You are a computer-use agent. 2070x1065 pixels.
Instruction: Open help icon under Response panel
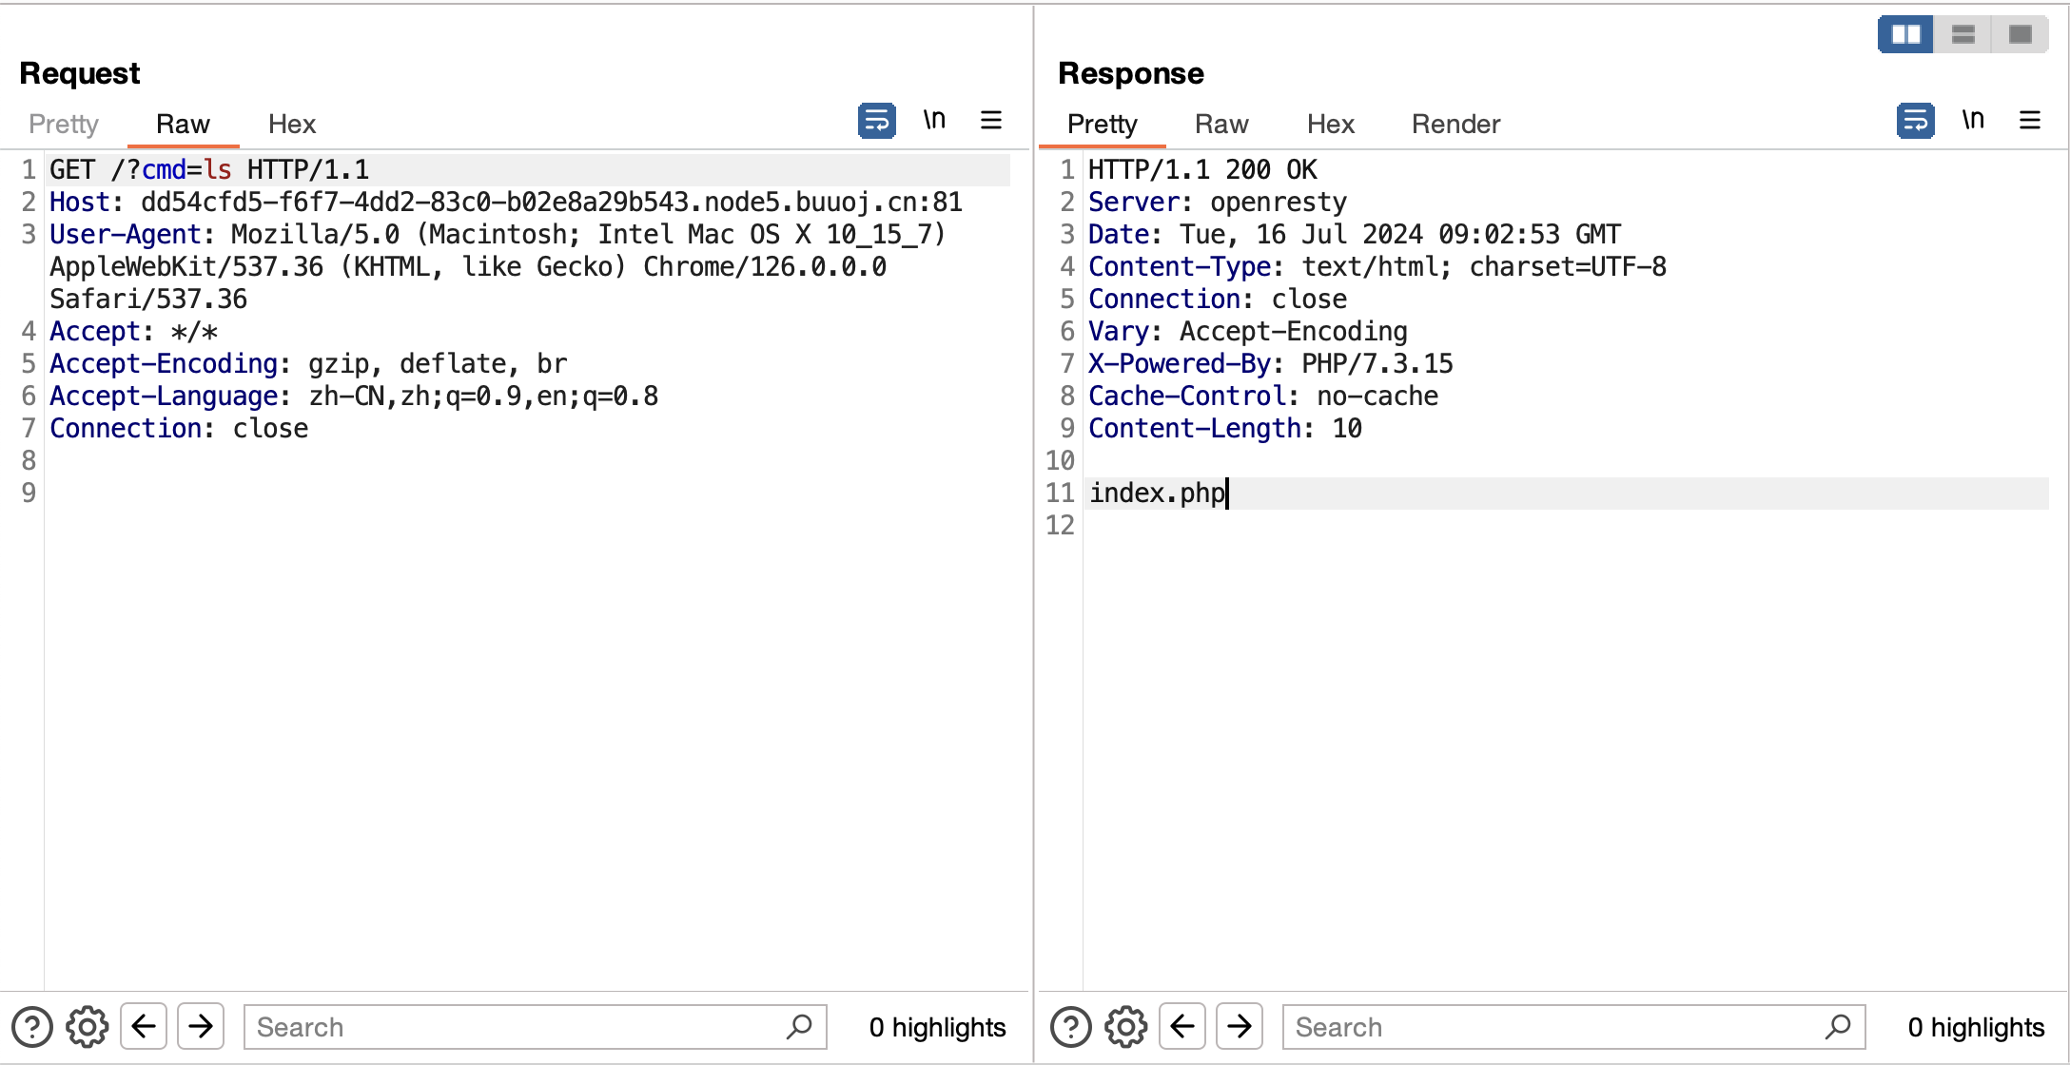click(x=1071, y=1027)
